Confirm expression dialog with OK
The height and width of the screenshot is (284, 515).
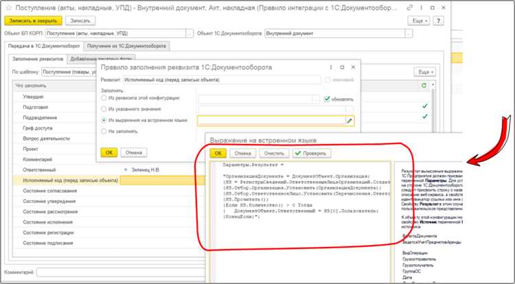[x=218, y=153]
